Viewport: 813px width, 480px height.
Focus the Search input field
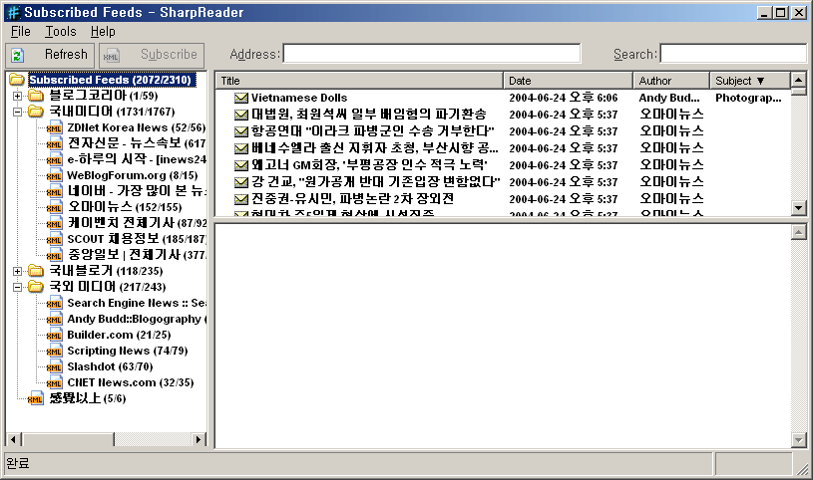click(x=733, y=54)
